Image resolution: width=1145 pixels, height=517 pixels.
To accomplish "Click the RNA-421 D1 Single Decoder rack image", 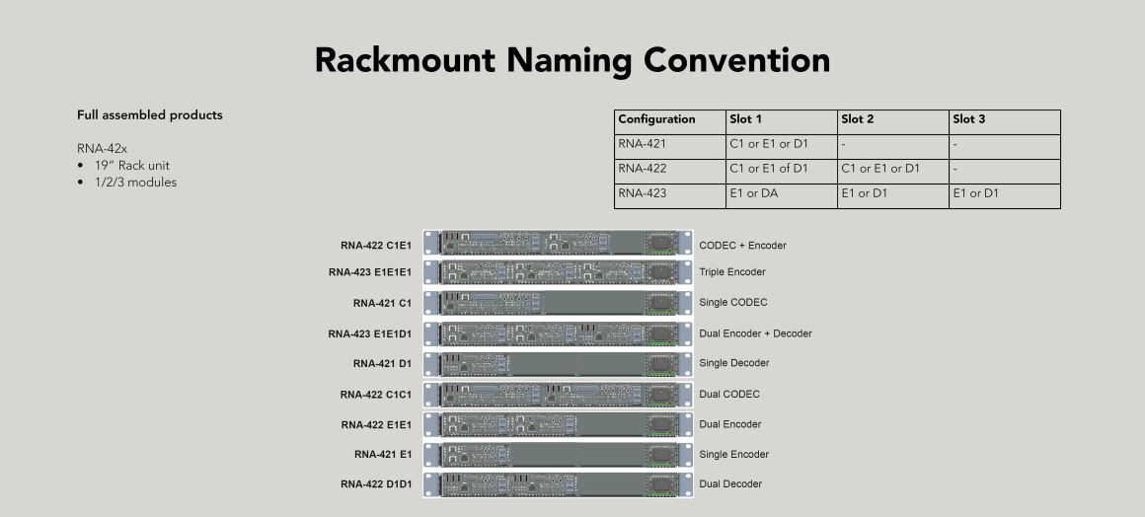I will (x=558, y=364).
